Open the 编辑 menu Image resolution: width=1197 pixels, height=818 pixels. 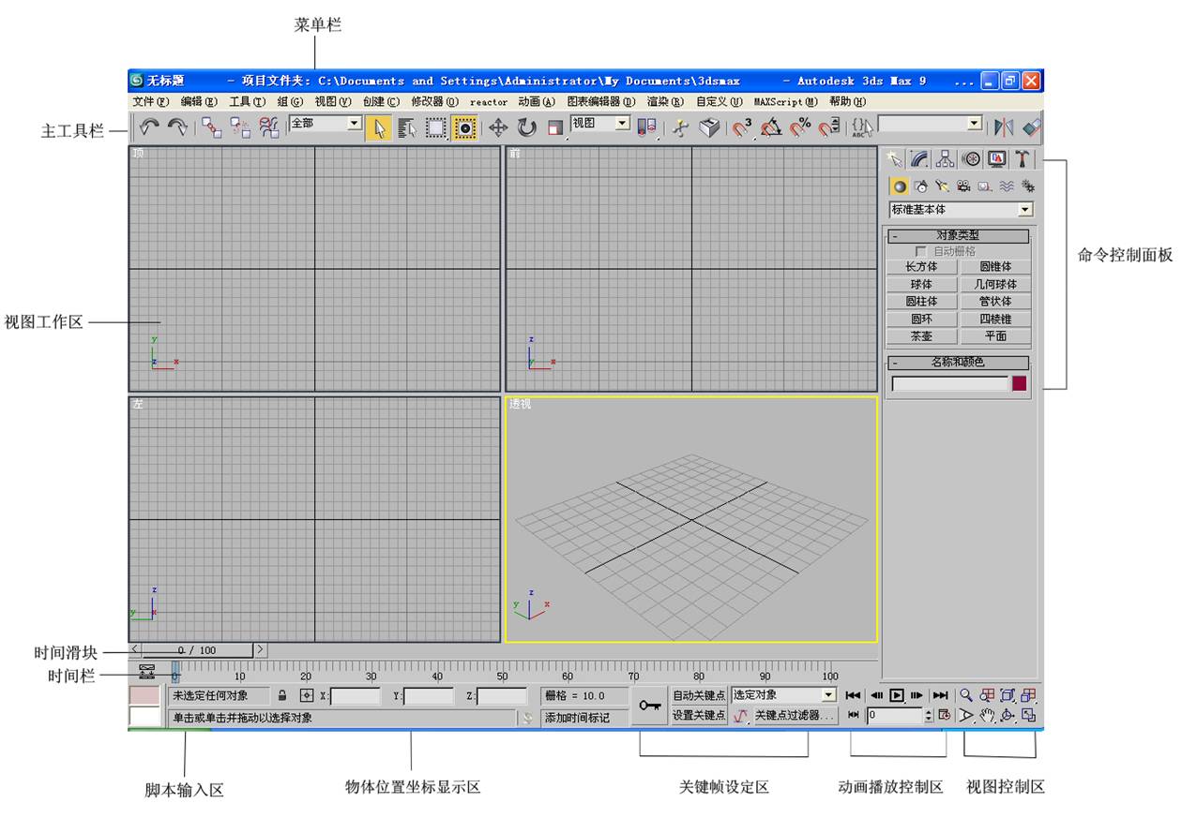[x=199, y=102]
